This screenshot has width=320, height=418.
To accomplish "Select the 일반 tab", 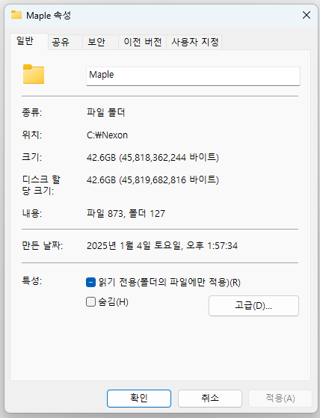I will 29,41.
